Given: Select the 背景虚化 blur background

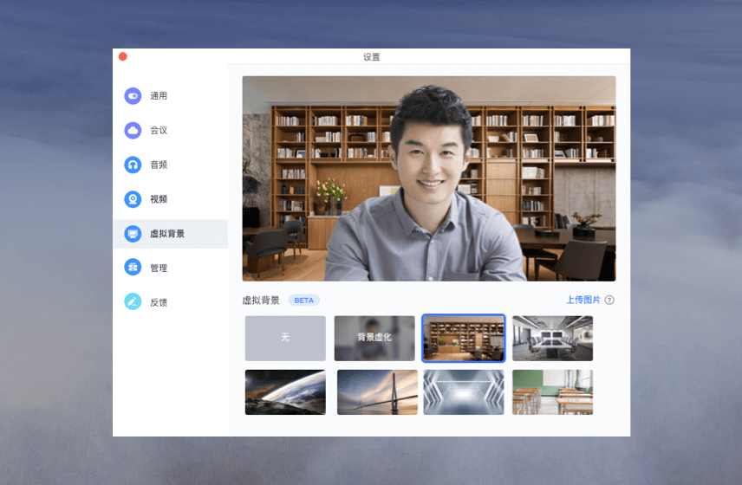Looking at the screenshot, I should 374,339.
